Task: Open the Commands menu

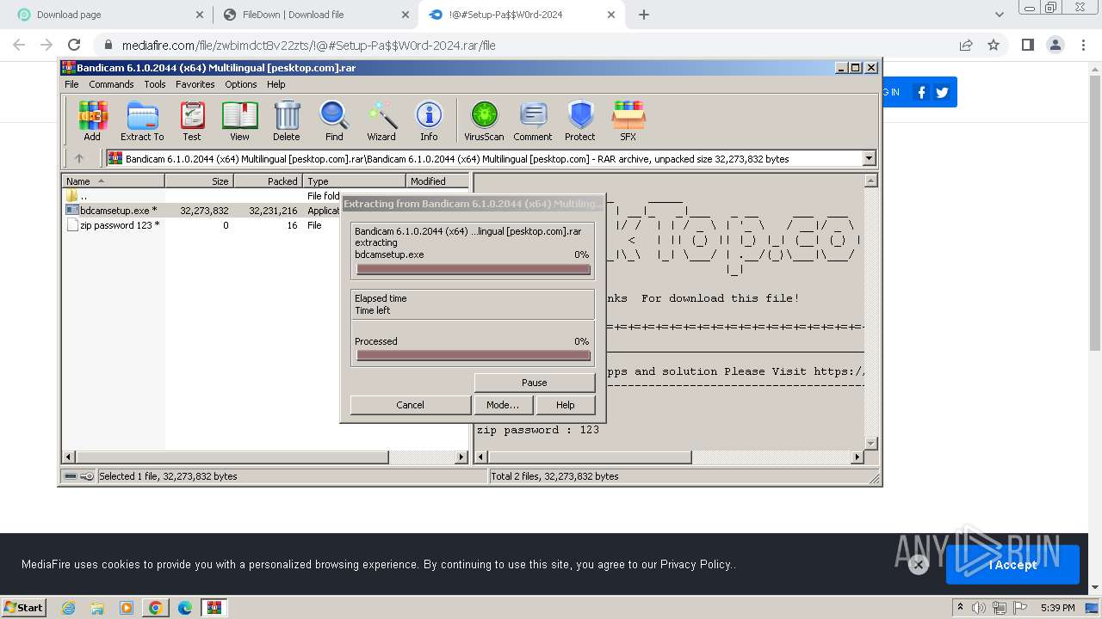Action: [x=111, y=84]
